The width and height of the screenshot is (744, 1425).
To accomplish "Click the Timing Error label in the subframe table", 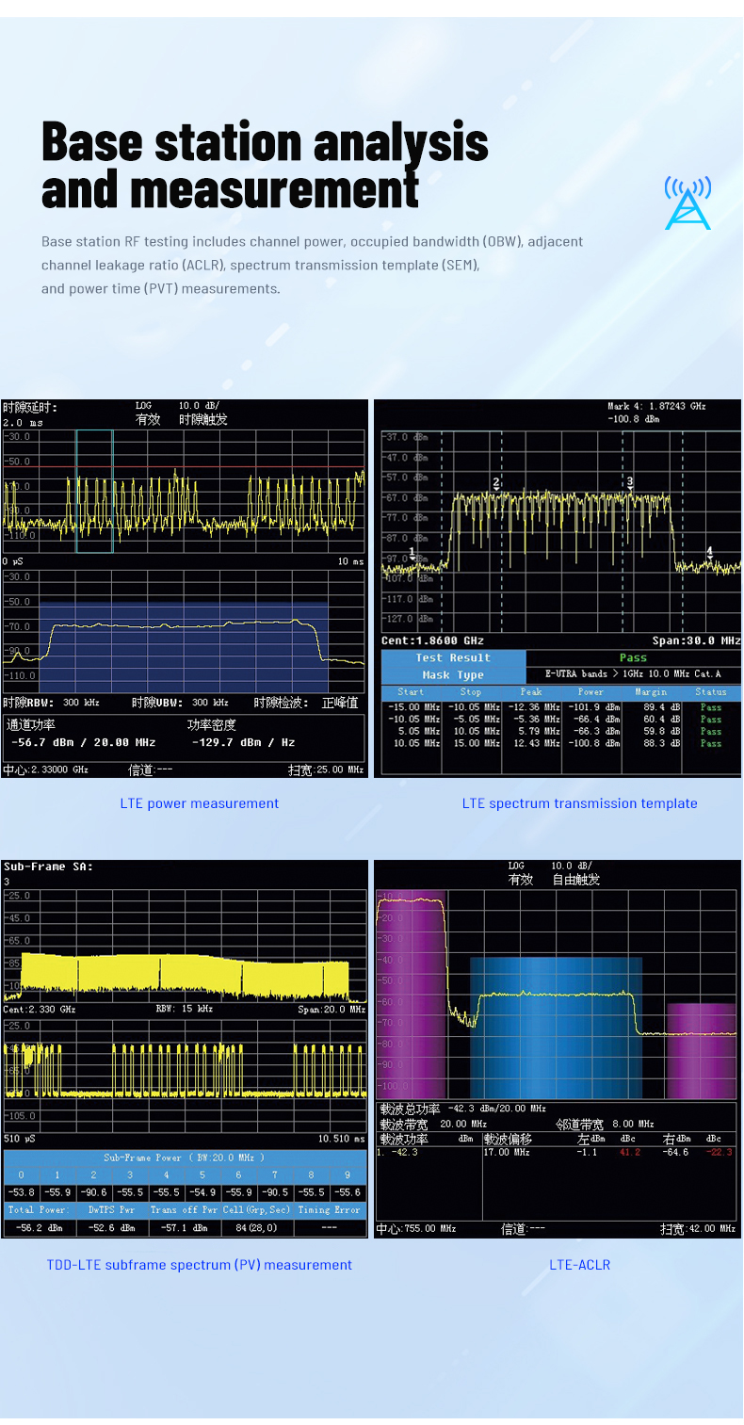I will pyautogui.click(x=330, y=1210).
